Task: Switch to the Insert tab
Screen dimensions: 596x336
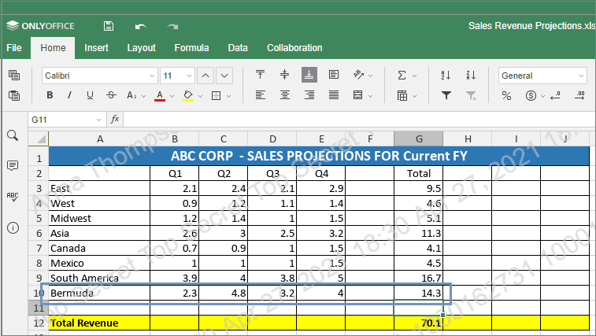Action: 96,48
